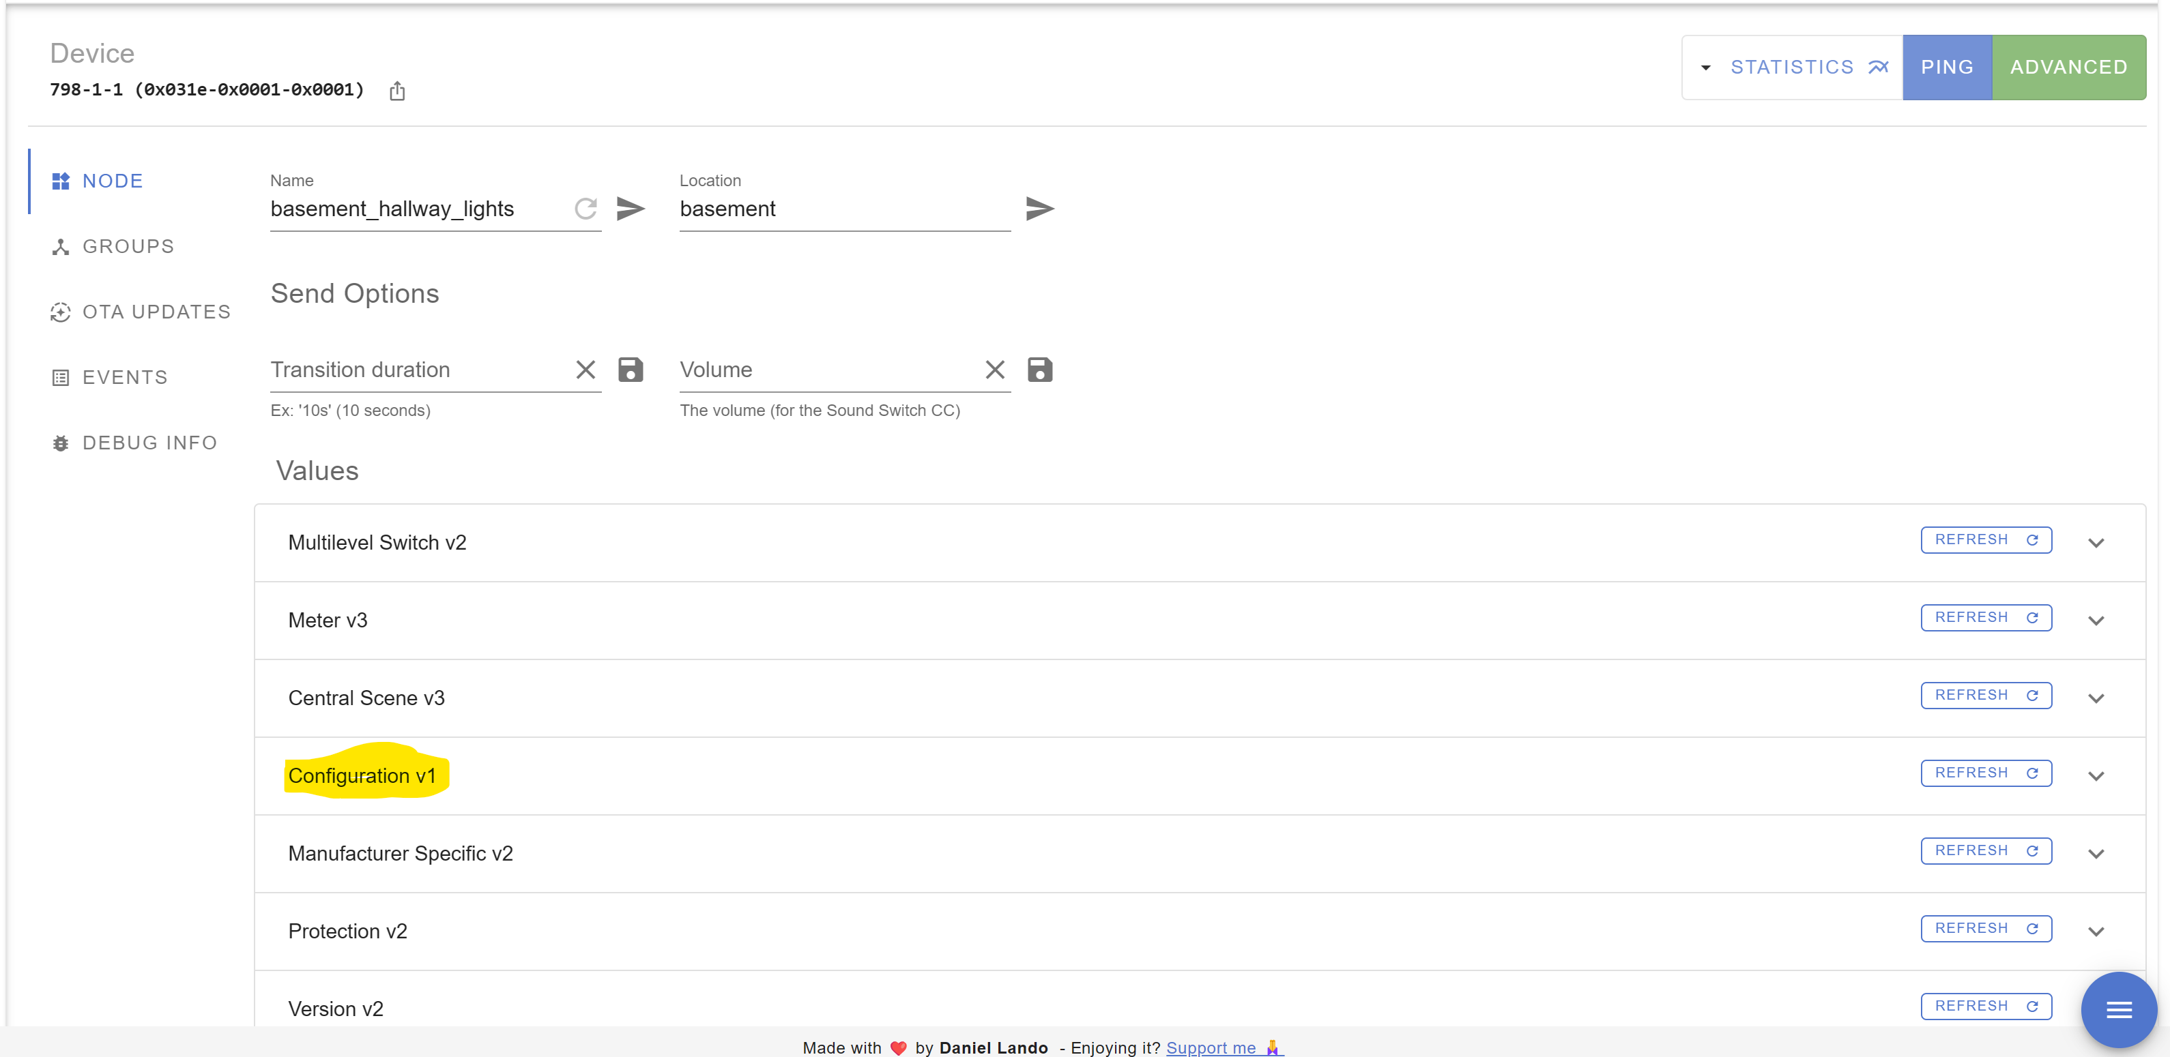Save Transition duration with disk icon
Screen dimensions: 2170x1057
630,370
